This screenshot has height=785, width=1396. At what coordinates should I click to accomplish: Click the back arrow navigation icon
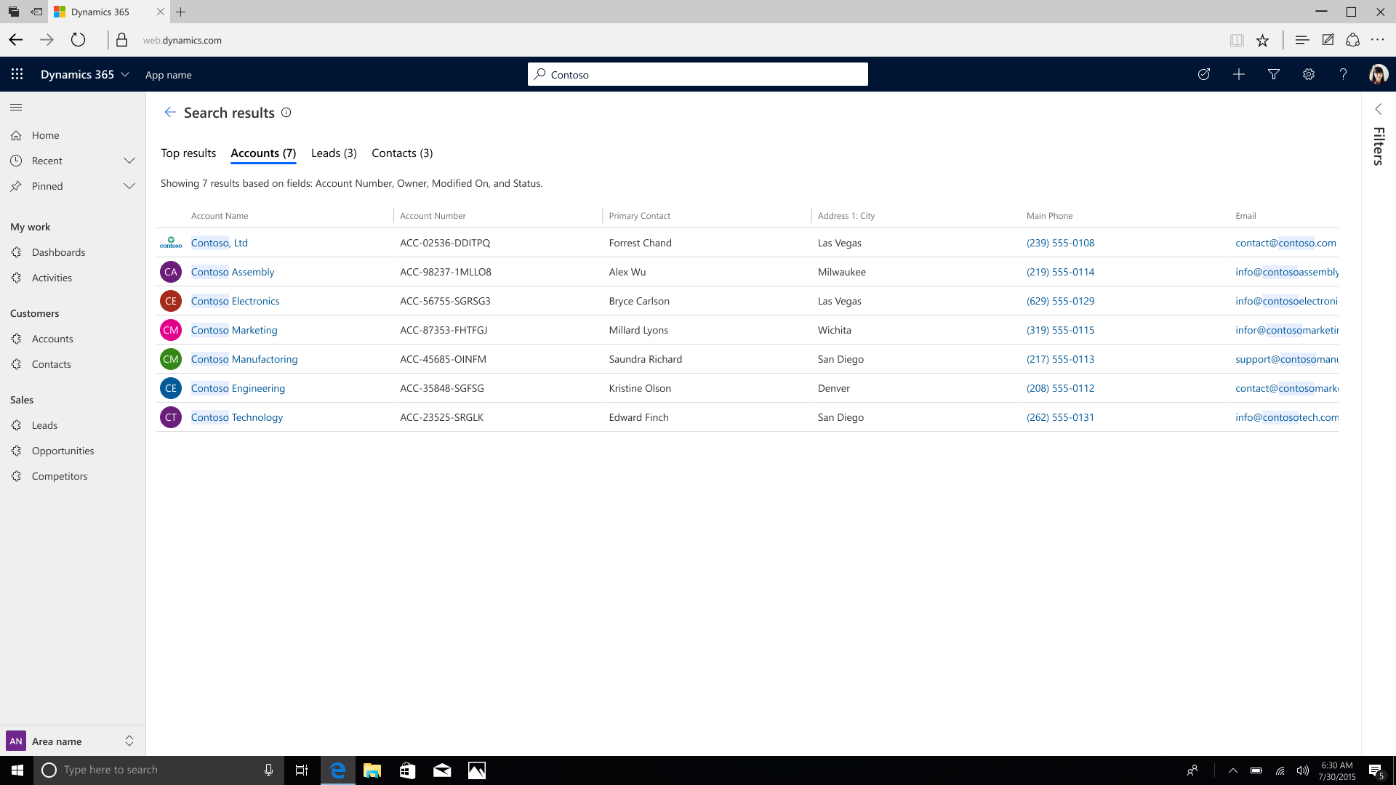[171, 112]
